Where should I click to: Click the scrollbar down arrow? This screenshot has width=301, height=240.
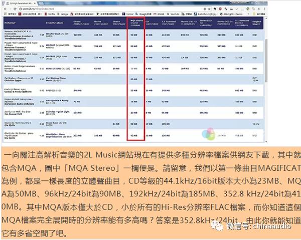point(266,142)
